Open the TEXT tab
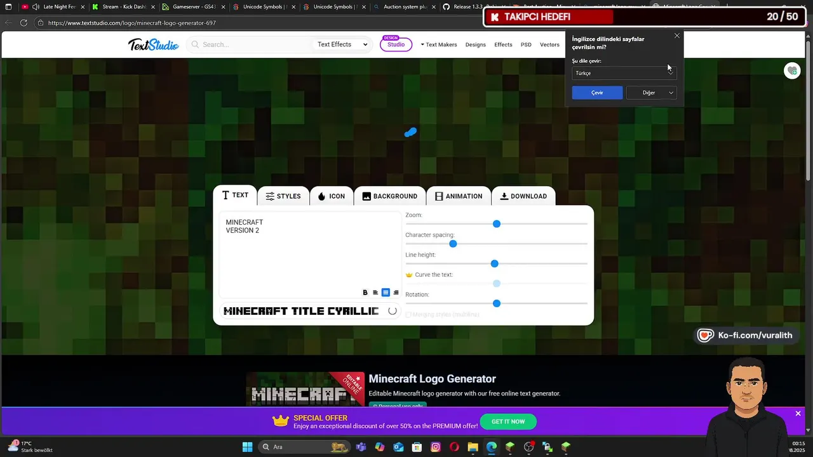The image size is (813, 457). [x=235, y=195]
